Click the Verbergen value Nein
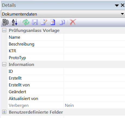Screen dimensions: 125x118 click(x=69, y=105)
